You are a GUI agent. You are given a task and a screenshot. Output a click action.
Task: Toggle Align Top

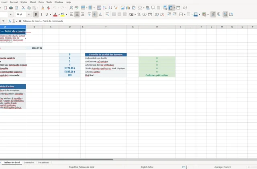point(89,14)
